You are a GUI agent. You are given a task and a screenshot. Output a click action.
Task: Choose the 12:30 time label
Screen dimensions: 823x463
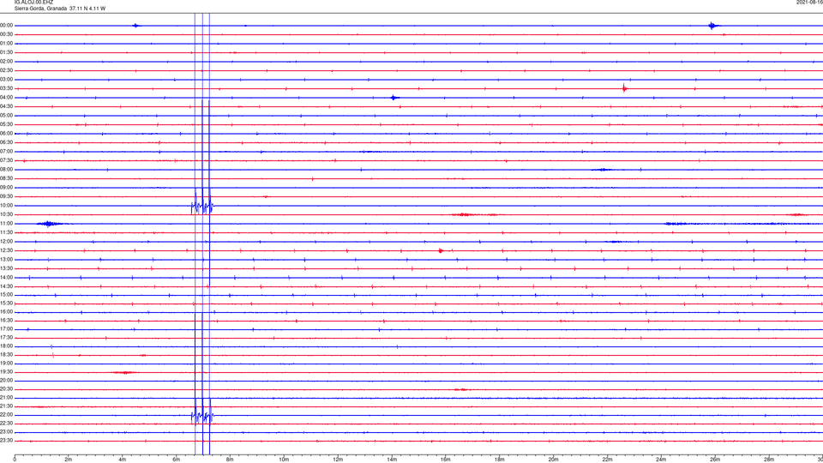click(6, 250)
